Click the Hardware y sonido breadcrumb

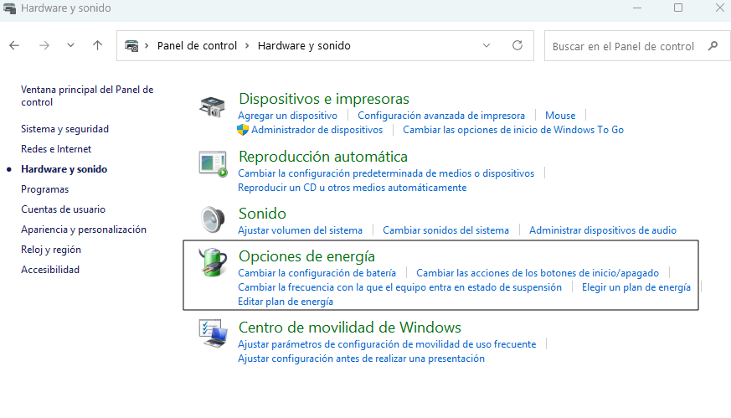click(x=304, y=46)
